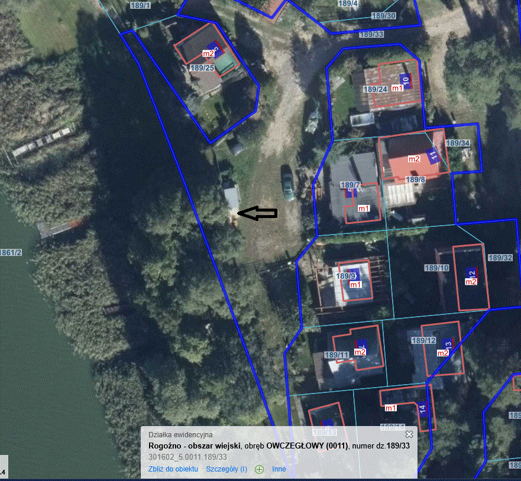Image resolution: width=521 pixels, height=481 pixels.
Task: Select blue address marker number 11
Action: (433, 157)
